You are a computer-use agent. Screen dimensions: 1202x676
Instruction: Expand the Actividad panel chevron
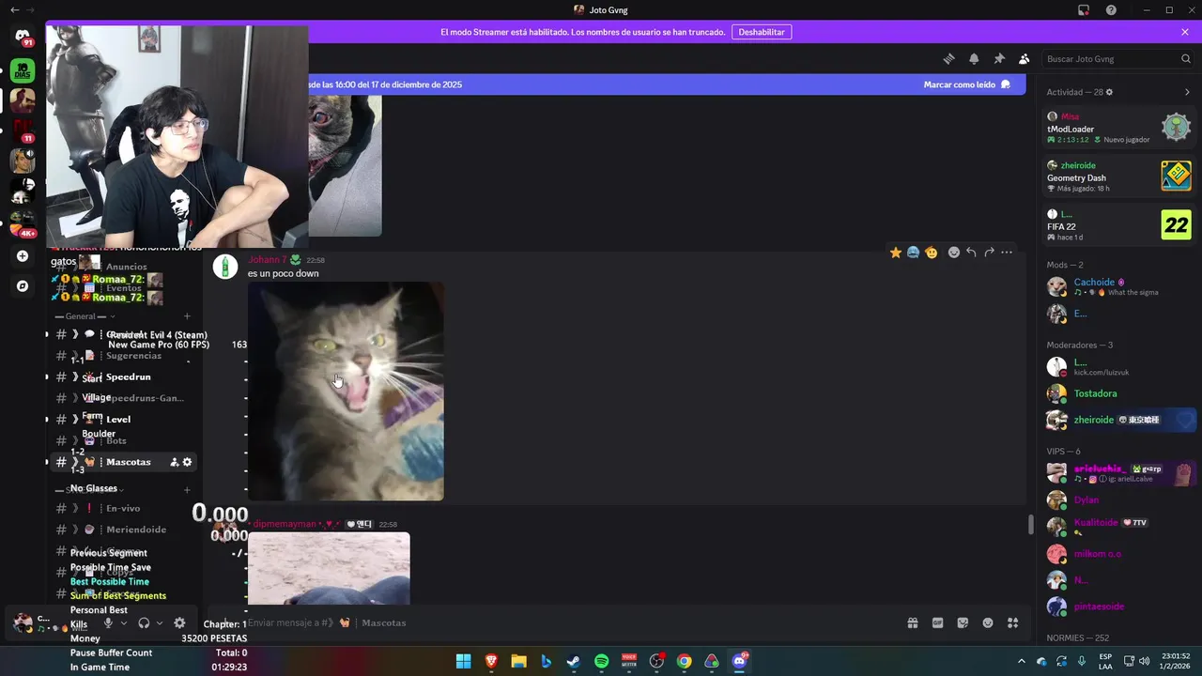(x=1187, y=92)
